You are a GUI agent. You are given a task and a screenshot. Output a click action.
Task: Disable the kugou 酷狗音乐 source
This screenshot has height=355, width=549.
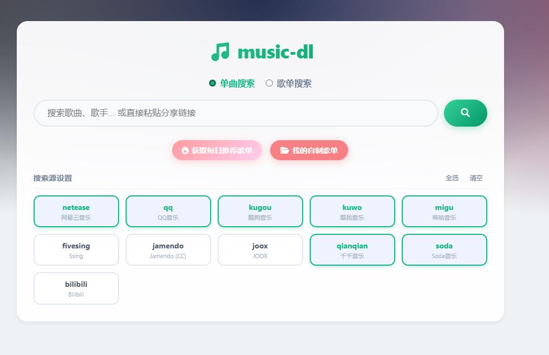click(x=260, y=211)
